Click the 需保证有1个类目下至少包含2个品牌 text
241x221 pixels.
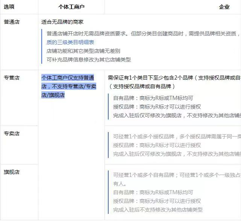150,78
